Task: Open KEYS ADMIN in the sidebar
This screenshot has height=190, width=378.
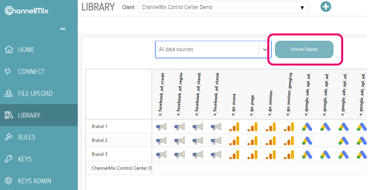Action: click(39, 181)
